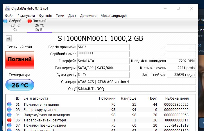Click the masked serial number field
This screenshot has height=131, width=204.
pyautogui.click(x=103, y=54)
